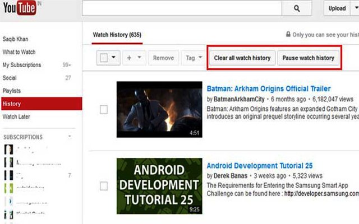Image resolution: width=359 pixels, height=224 pixels.
Task: Select History in the sidebar
Action: point(42,104)
